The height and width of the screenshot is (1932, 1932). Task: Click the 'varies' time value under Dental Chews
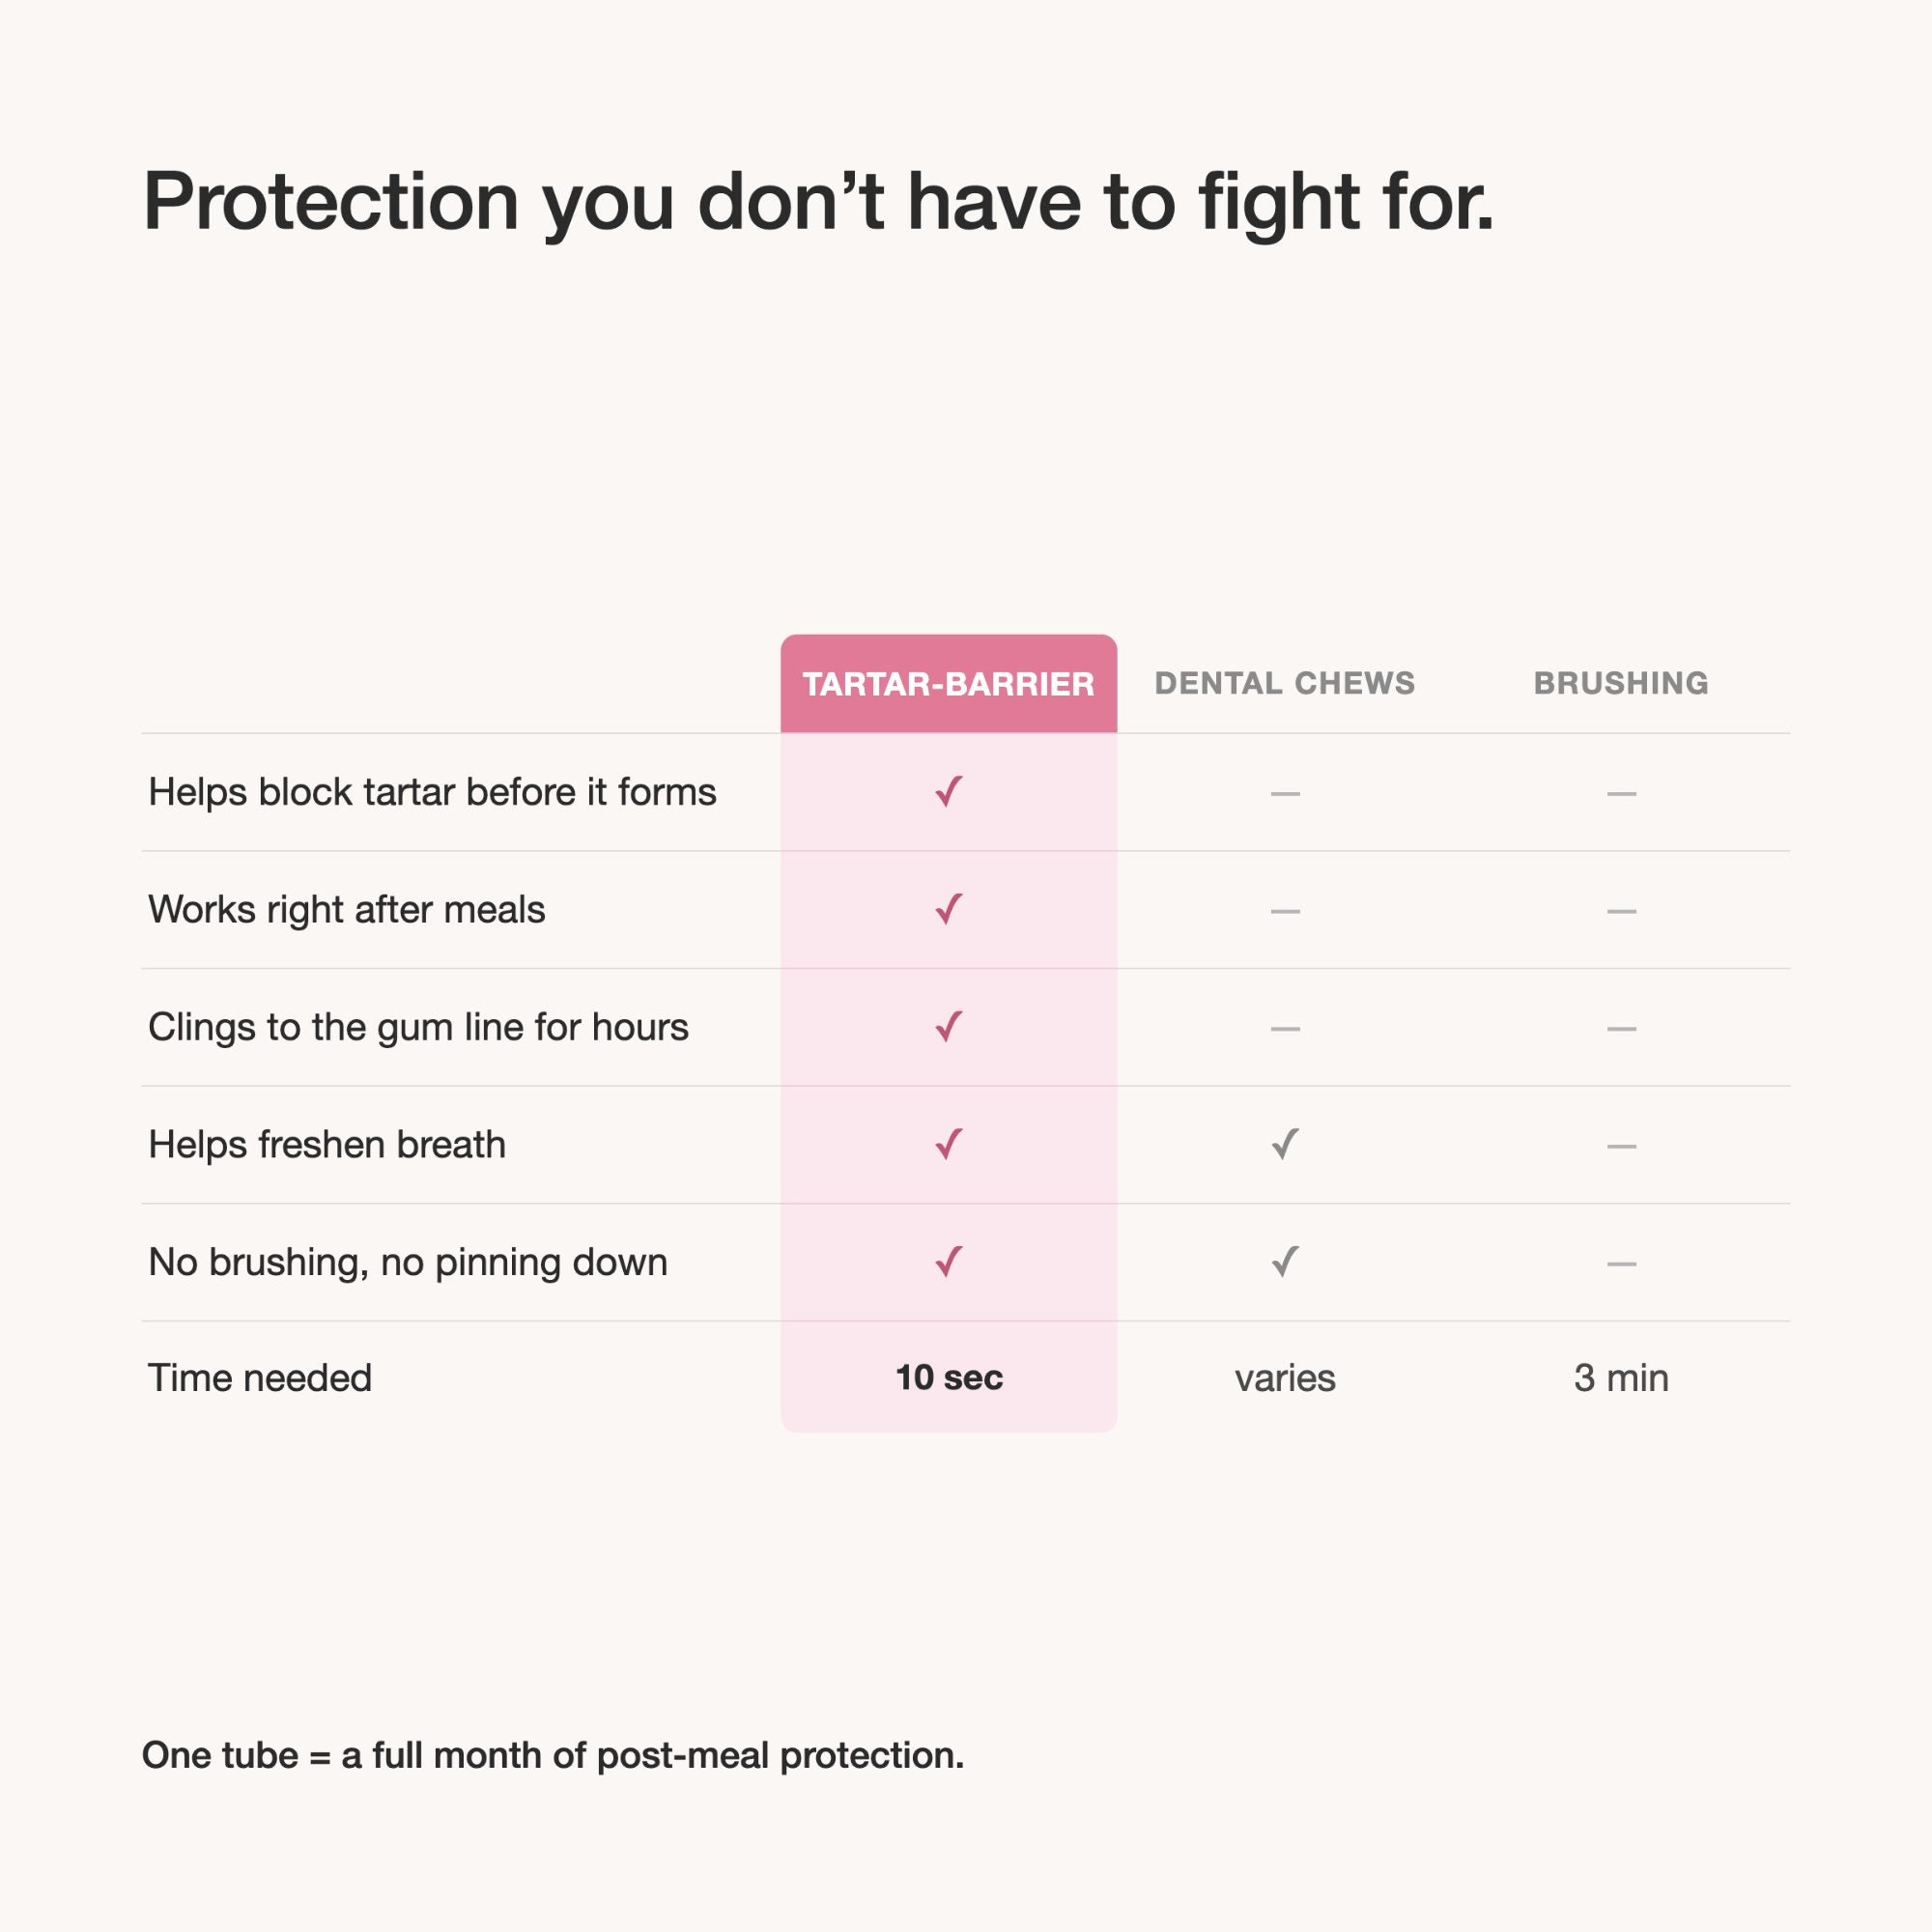pos(1285,1378)
